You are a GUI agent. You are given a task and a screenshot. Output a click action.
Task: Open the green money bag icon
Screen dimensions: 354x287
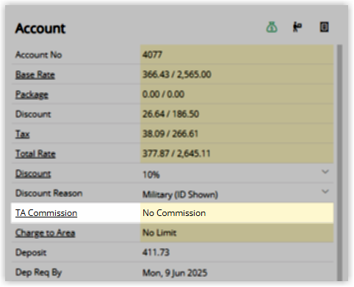click(x=272, y=27)
